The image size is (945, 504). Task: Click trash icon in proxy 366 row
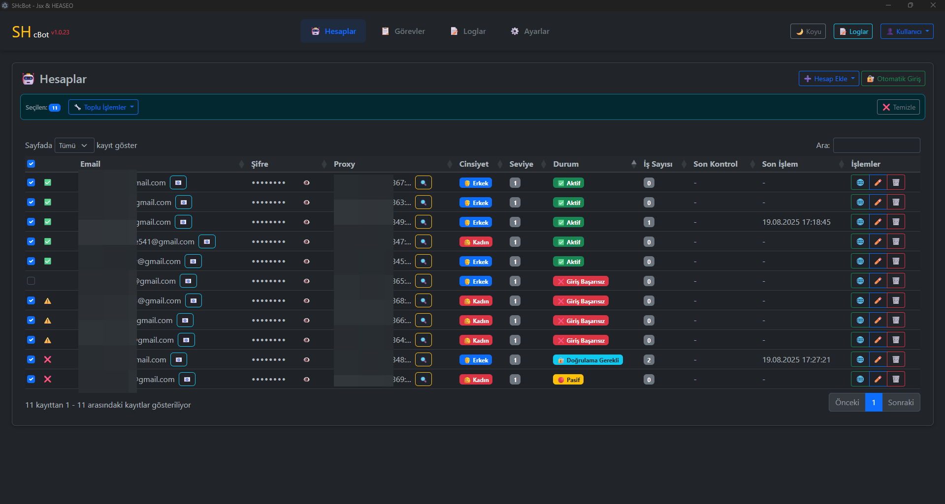click(x=896, y=320)
